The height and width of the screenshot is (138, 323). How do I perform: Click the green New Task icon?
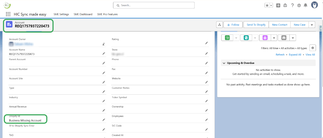coord(227,38)
